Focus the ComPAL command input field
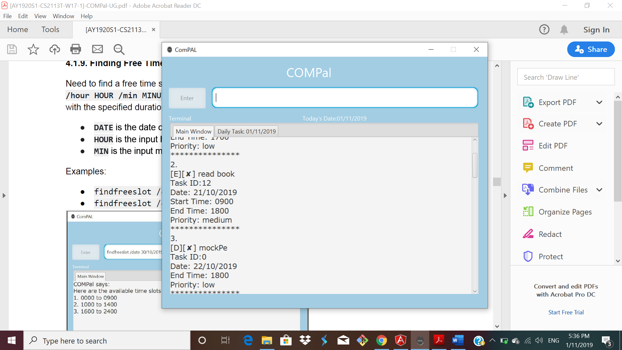The height and width of the screenshot is (350, 622). (345, 98)
